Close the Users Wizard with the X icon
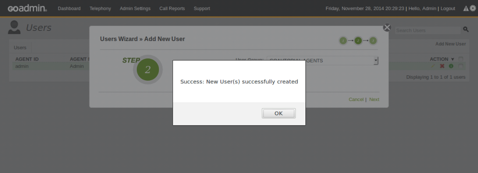 387,27
